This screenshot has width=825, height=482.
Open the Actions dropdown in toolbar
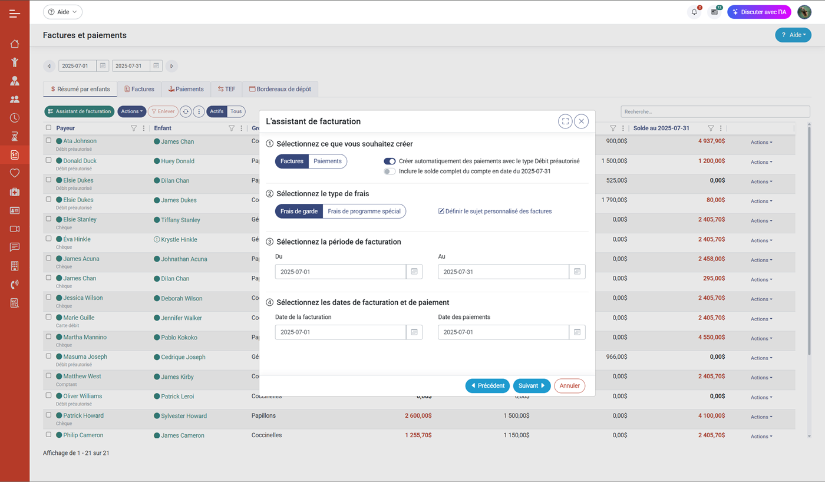131,111
